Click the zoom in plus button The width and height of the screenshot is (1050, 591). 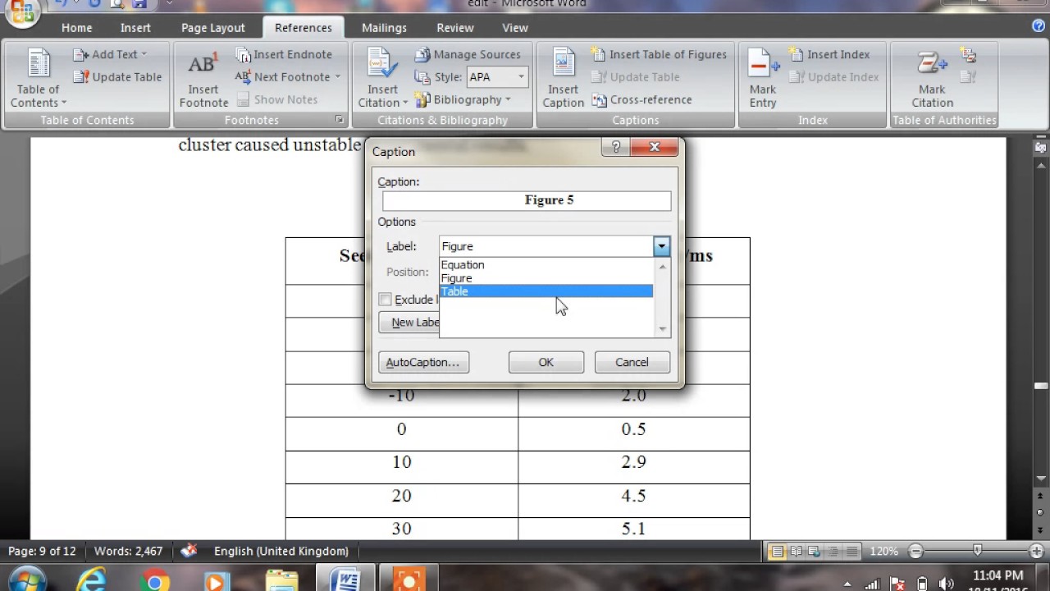[x=1037, y=552]
